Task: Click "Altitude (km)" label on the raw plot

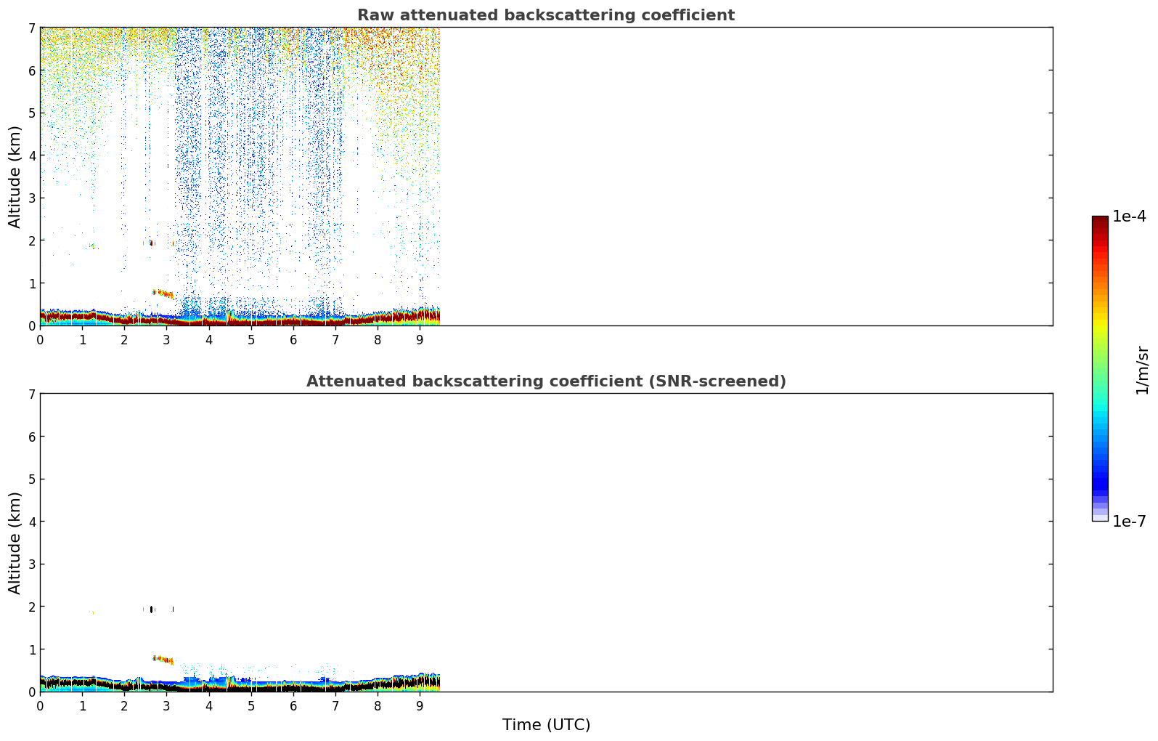Action: [x=15, y=177]
